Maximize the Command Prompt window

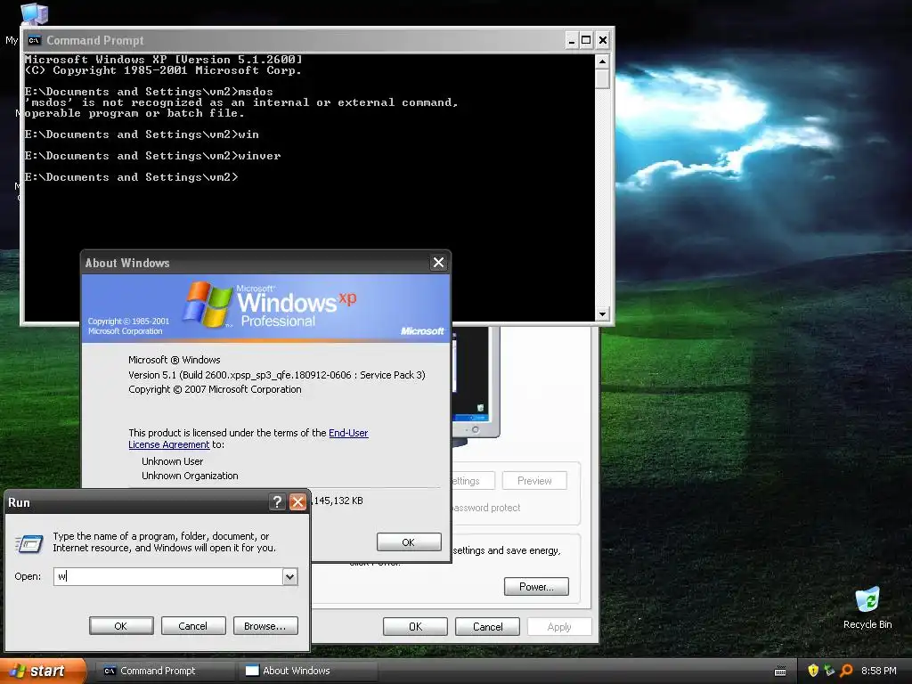coord(586,40)
